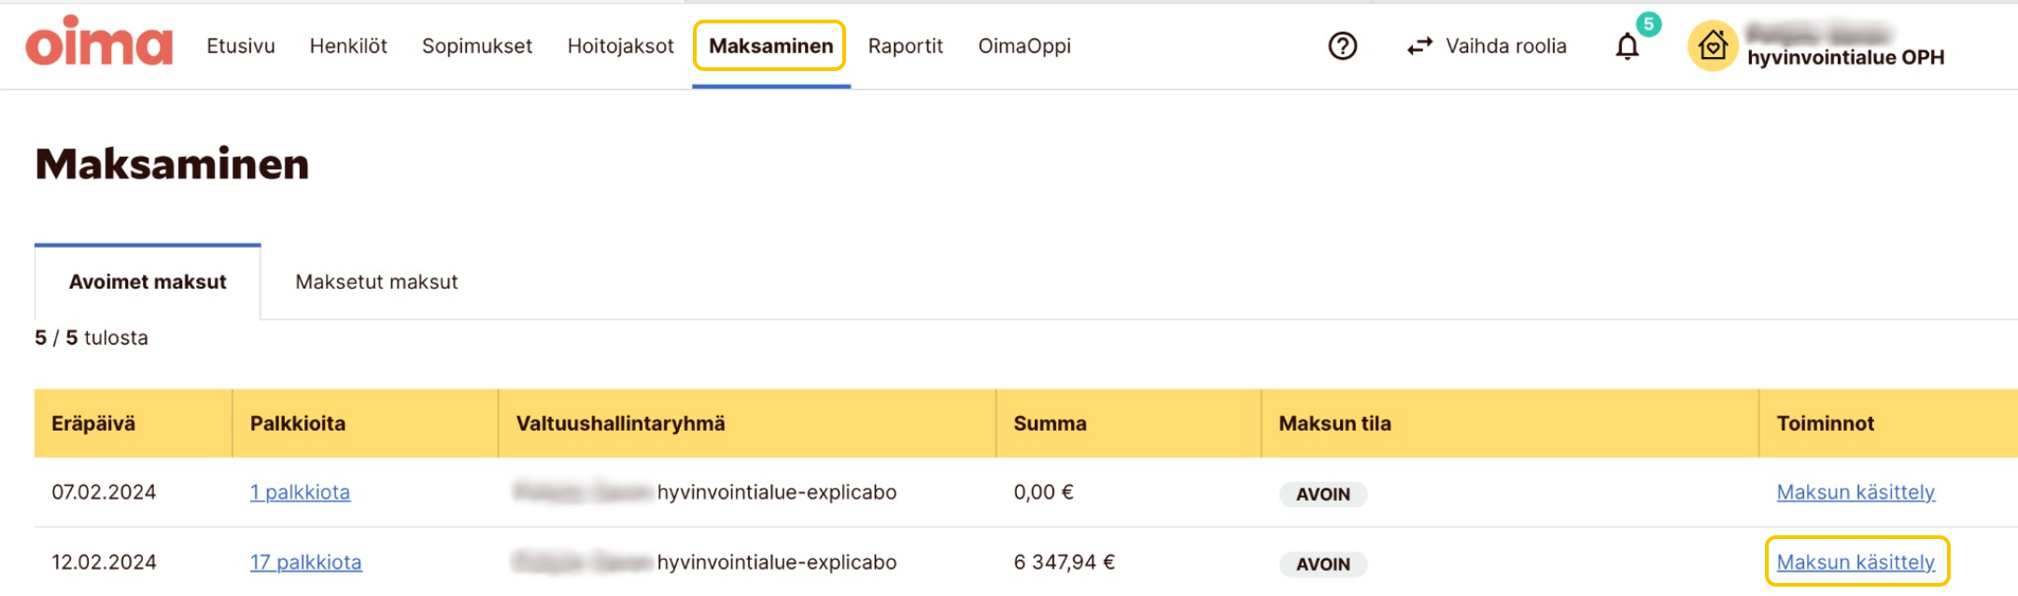Open the help question mark icon

click(1342, 46)
